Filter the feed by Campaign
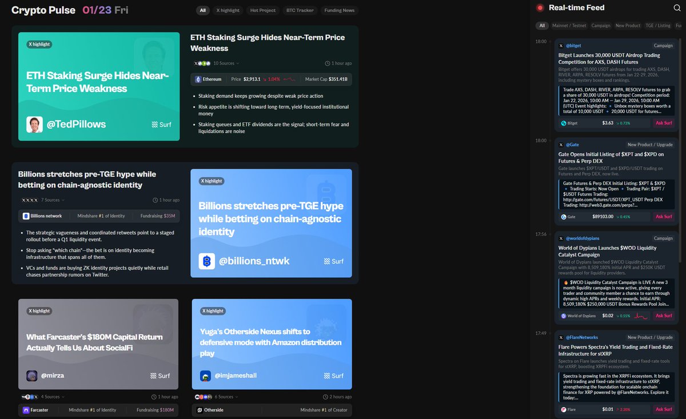This screenshot has height=419, width=686. pos(601,26)
